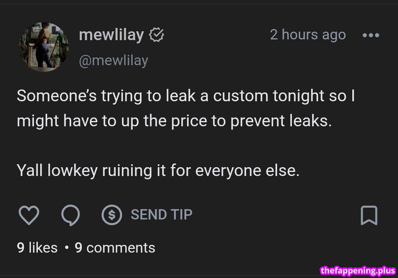Click the dollar coin tip icon
The width and height of the screenshot is (398, 278).
click(112, 215)
